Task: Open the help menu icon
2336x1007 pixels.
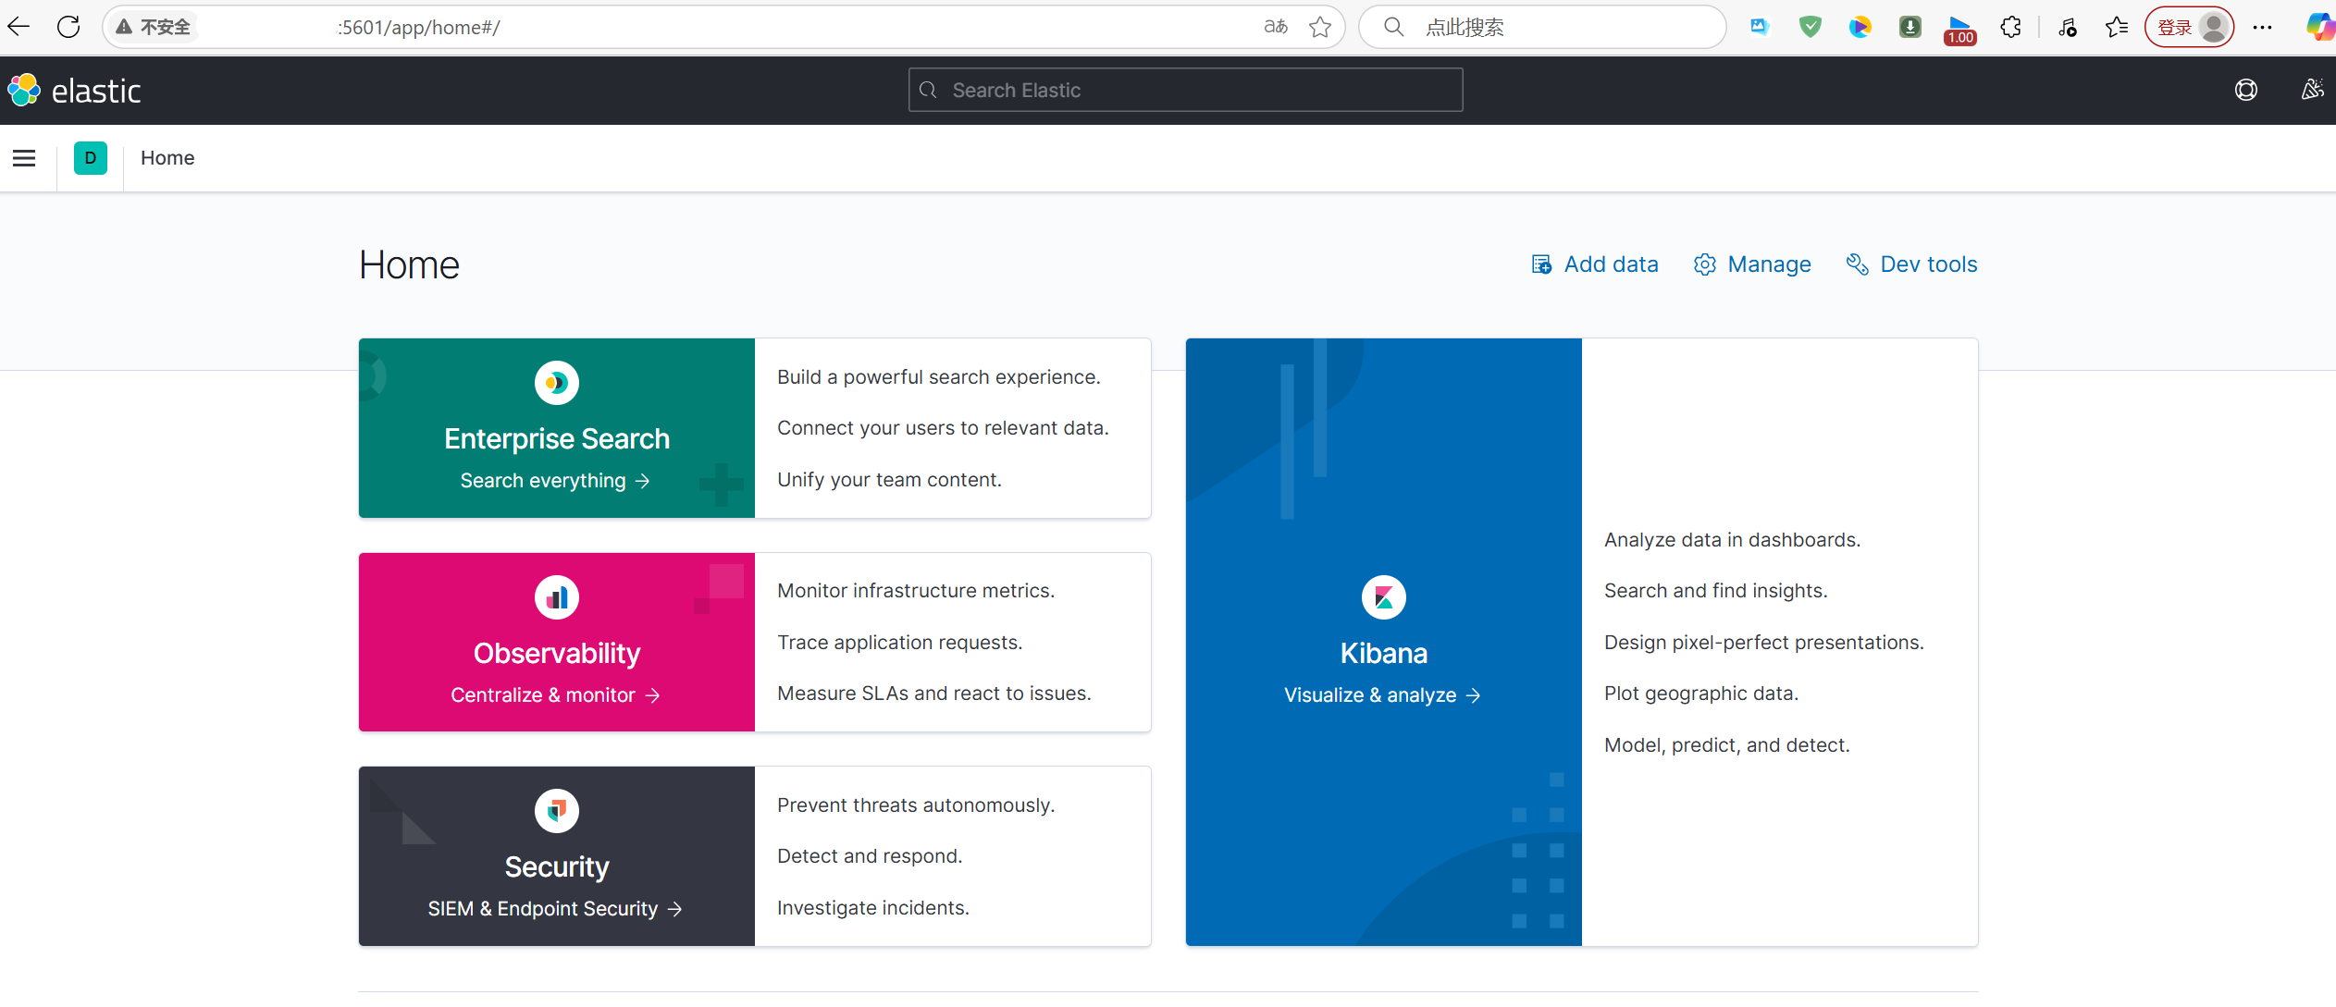Action: [2245, 90]
